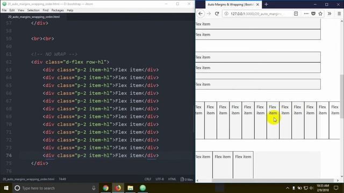Switch to Atom in the taskbar

(x=142, y=188)
